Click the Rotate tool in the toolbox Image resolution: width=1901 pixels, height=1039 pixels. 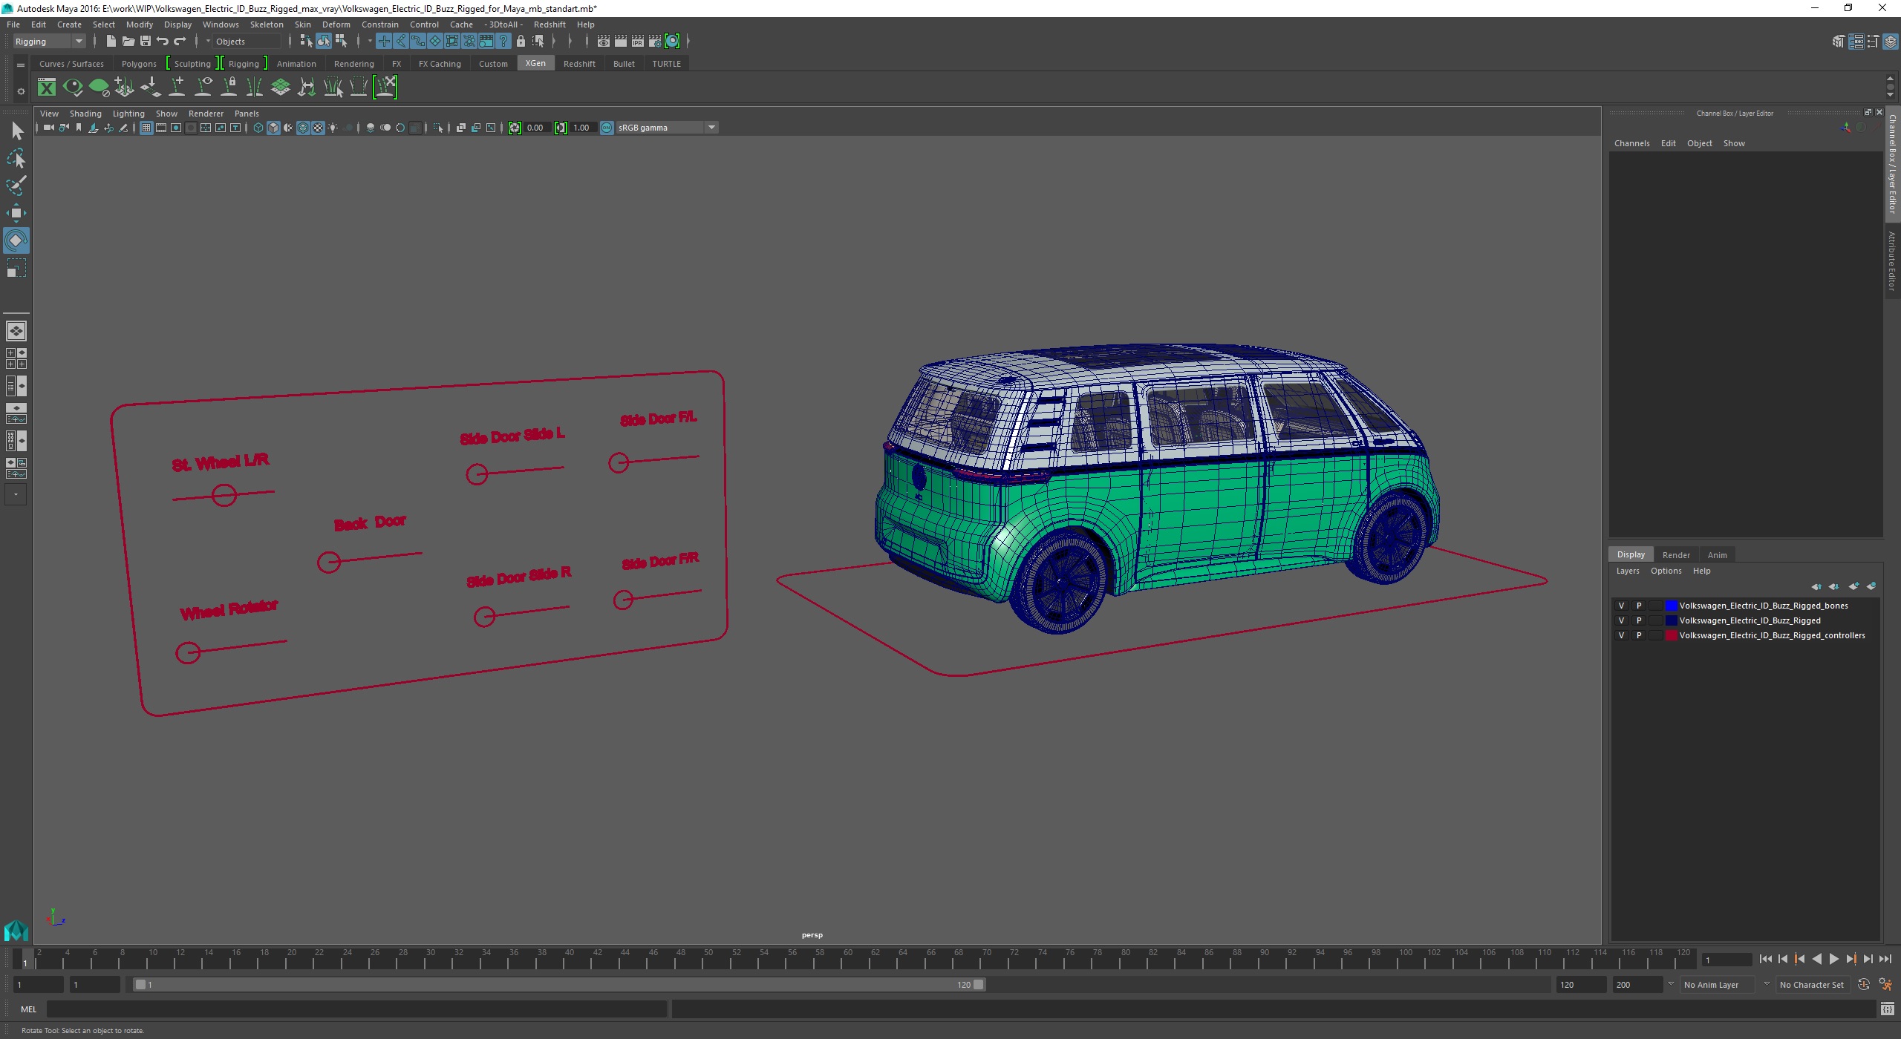coord(16,240)
